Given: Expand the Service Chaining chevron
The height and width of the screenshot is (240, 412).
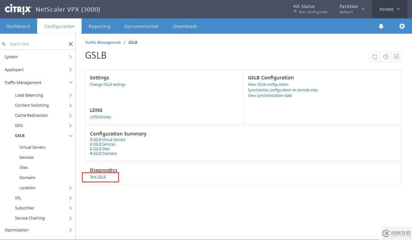Looking at the screenshot, I should click(x=70, y=218).
